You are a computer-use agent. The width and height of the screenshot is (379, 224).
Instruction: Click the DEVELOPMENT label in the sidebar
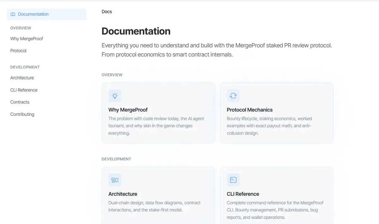[x=25, y=67]
